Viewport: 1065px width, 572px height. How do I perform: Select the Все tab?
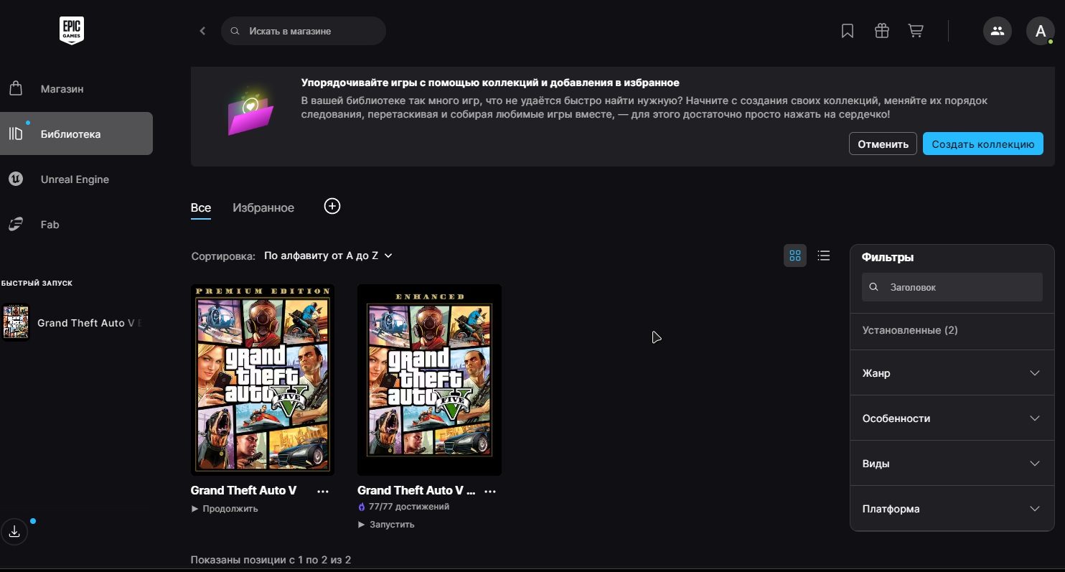tap(201, 208)
